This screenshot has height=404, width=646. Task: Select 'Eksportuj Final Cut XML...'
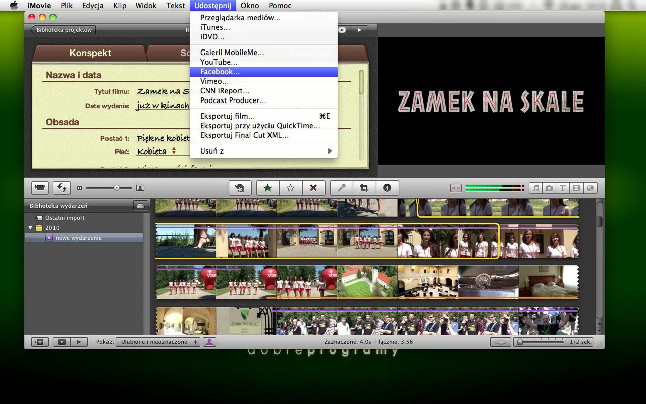[263, 135]
